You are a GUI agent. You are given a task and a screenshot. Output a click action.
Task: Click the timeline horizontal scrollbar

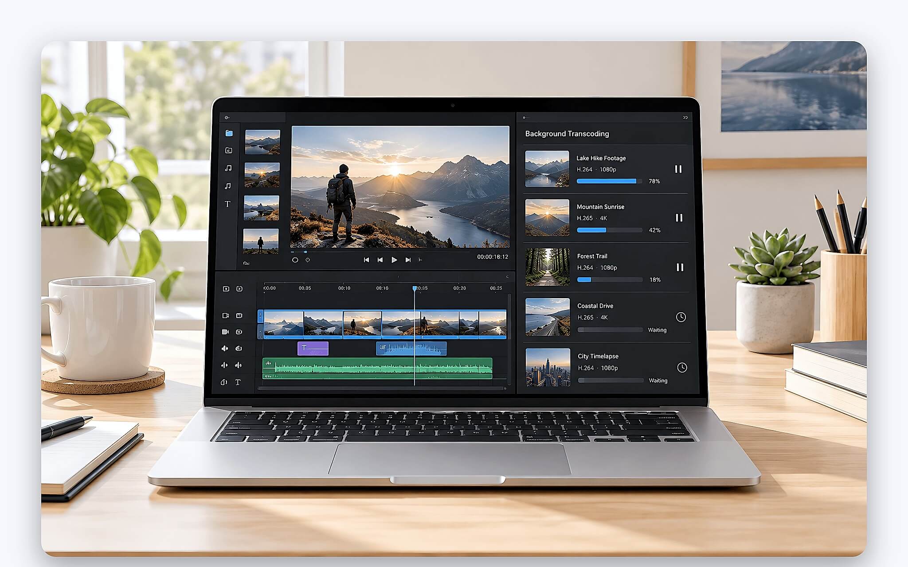pyautogui.click(x=381, y=388)
